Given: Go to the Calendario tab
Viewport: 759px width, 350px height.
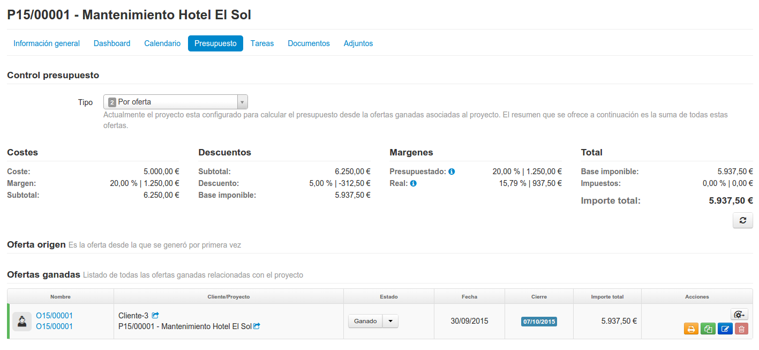Looking at the screenshot, I should (162, 43).
